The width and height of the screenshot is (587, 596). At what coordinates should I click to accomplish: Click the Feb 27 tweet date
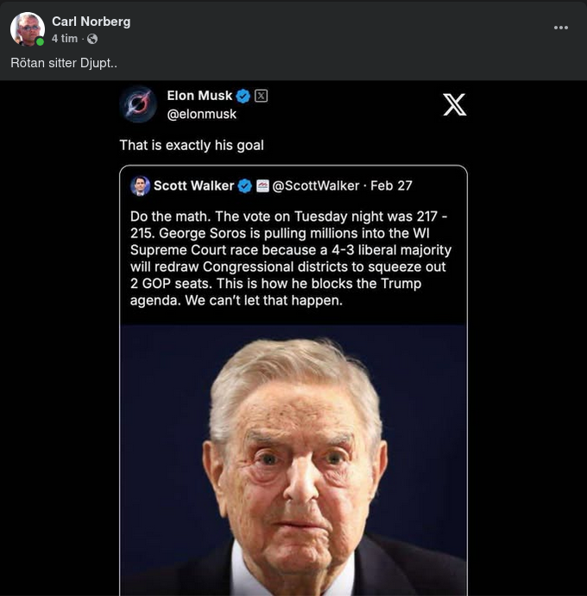[x=392, y=185]
